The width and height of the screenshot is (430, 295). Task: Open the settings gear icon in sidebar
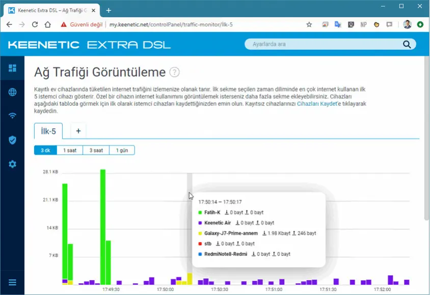12,164
